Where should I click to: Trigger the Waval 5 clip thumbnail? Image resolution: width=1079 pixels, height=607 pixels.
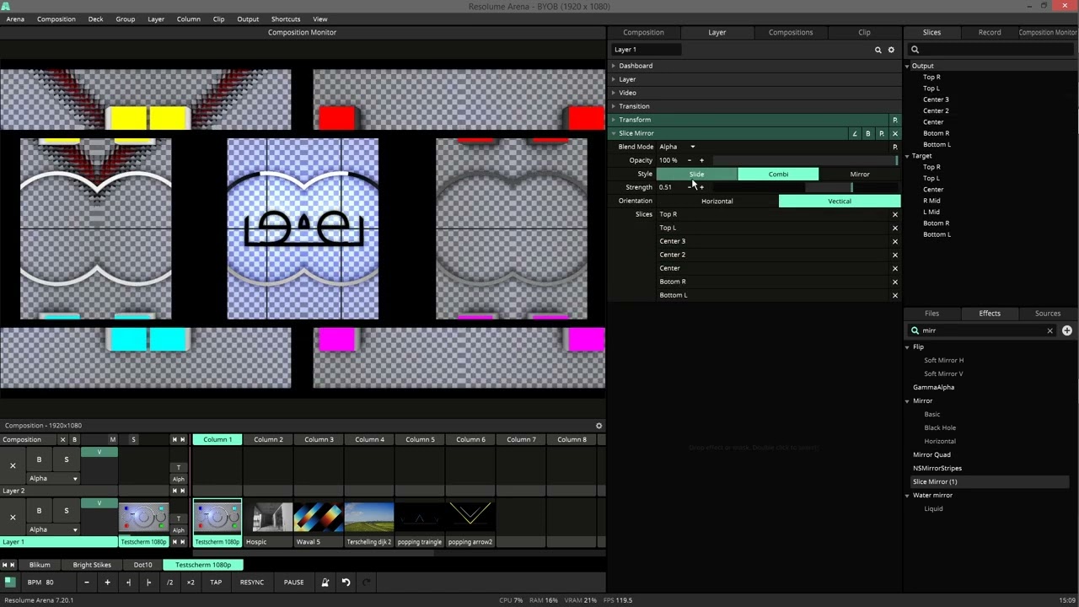tap(319, 517)
